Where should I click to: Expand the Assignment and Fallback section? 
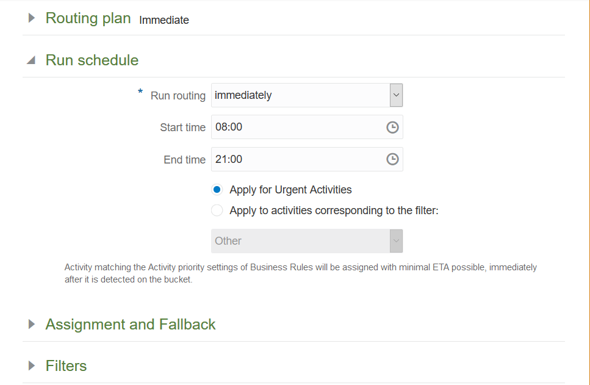[32, 324]
